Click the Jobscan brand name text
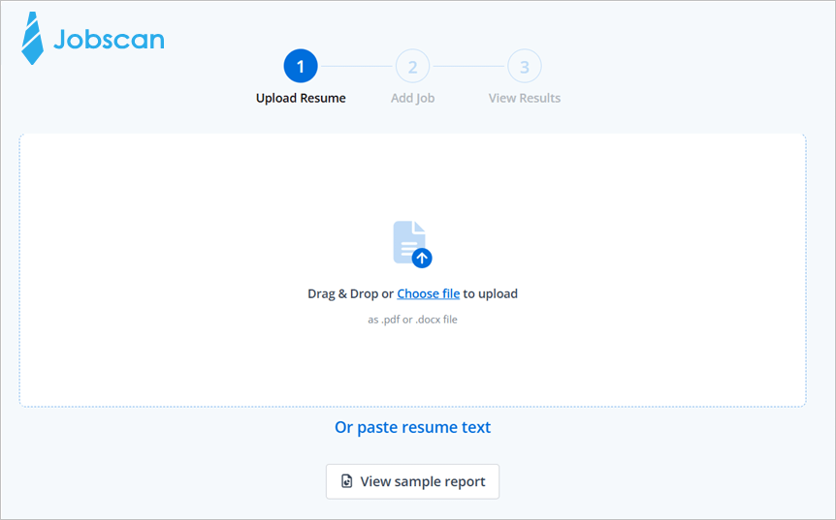This screenshot has height=520, width=836. click(x=109, y=39)
